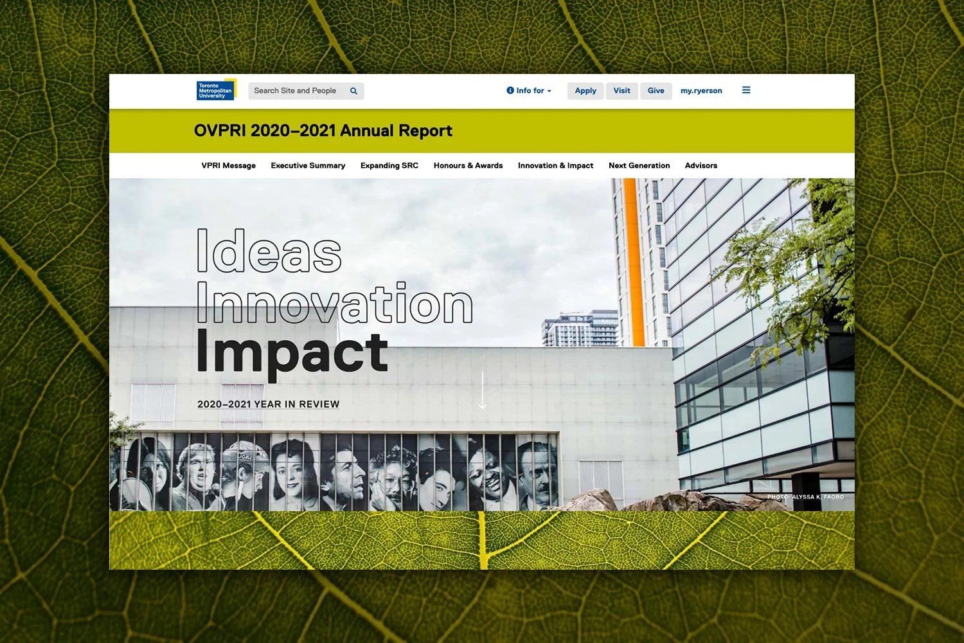The height and width of the screenshot is (643, 964).
Task: Focus the Search Site and People field
Action: (x=306, y=91)
